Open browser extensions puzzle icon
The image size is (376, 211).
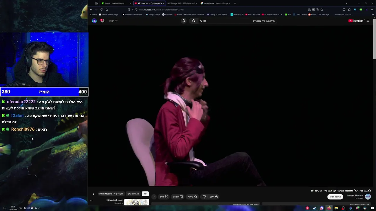(349, 10)
